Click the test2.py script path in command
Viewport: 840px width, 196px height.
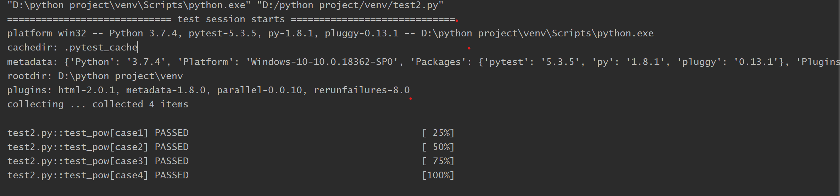(x=350, y=5)
